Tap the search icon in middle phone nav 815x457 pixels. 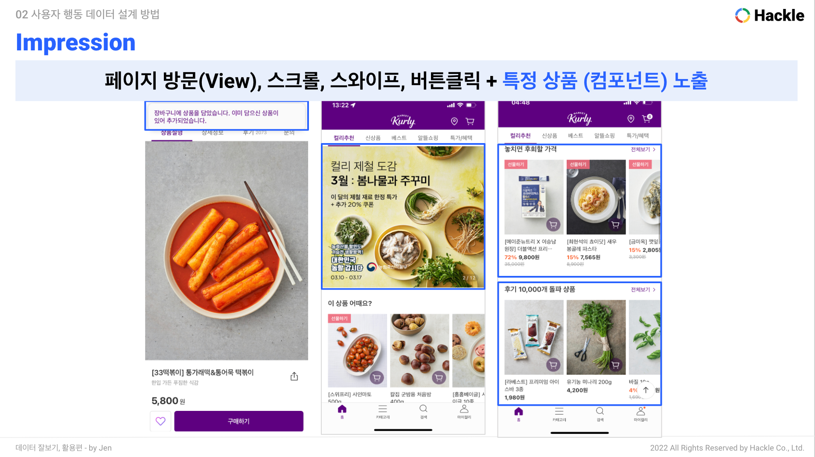point(423,411)
